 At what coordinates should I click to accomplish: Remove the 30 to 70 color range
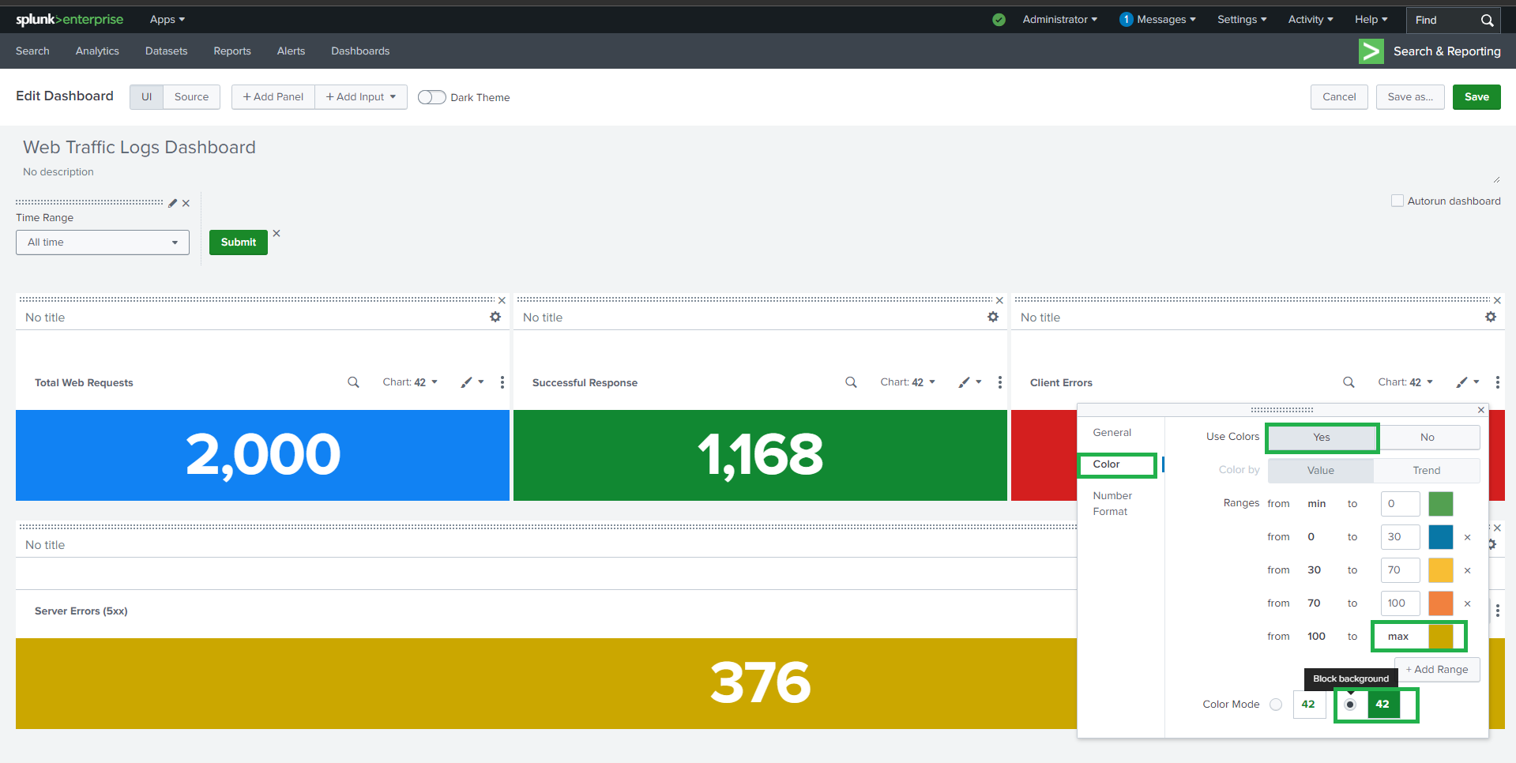(1468, 570)
